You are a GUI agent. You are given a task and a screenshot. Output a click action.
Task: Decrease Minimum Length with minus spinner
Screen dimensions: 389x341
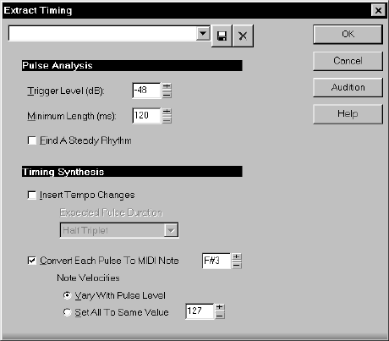(x=167, y=119)
